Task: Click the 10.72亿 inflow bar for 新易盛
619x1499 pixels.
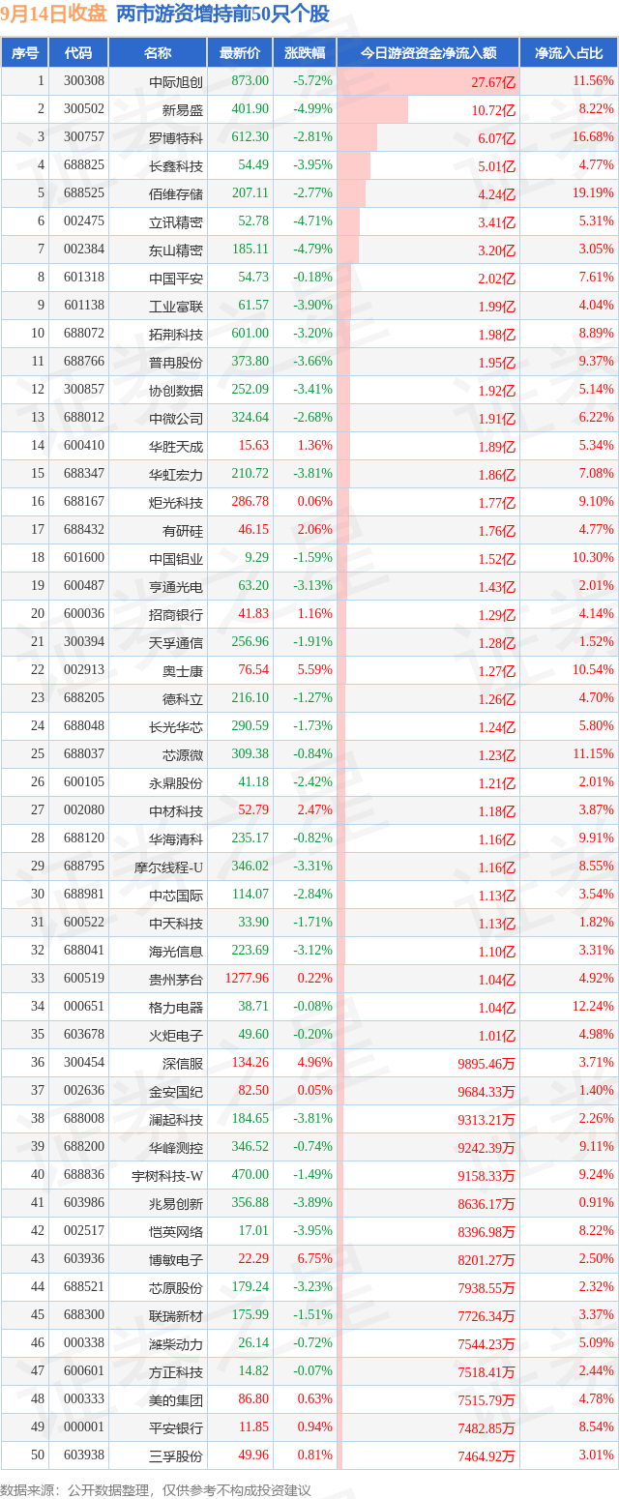Action: click(x=372, y=109)
